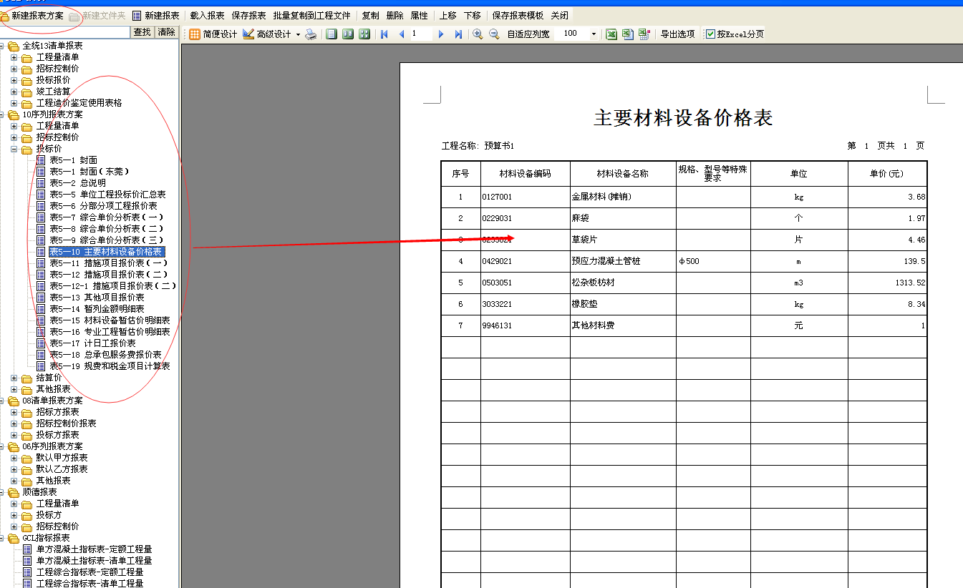The width and height of the screenshot is (963, 588).
Task: Toggle 按Excel分页 checkbox
Action: [710, 34]
